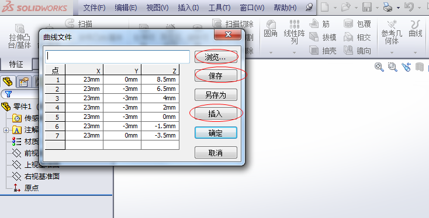Open the 工具(T) menu
The width and height of the screenshot is (429, 218).
click(219, 8)
